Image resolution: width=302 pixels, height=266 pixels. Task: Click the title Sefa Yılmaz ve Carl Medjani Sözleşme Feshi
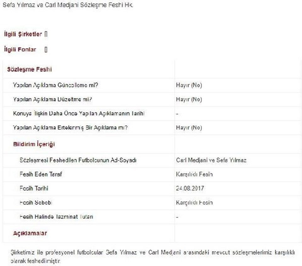point(68,5)
